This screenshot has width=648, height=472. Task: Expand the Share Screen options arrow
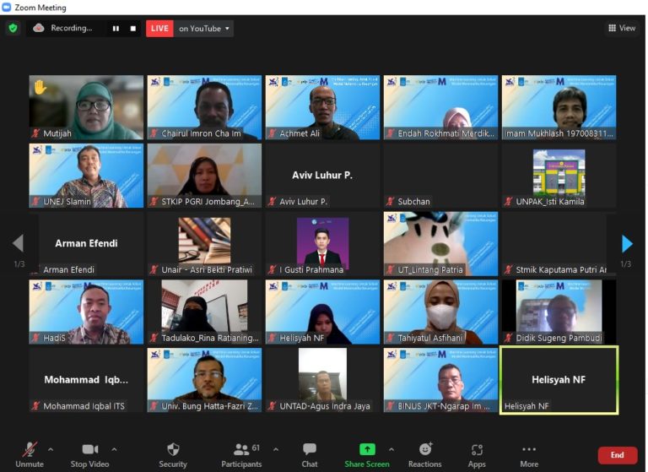tap(391, 449)
